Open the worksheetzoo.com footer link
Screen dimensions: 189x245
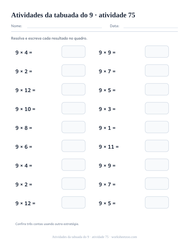click(124, 237)
